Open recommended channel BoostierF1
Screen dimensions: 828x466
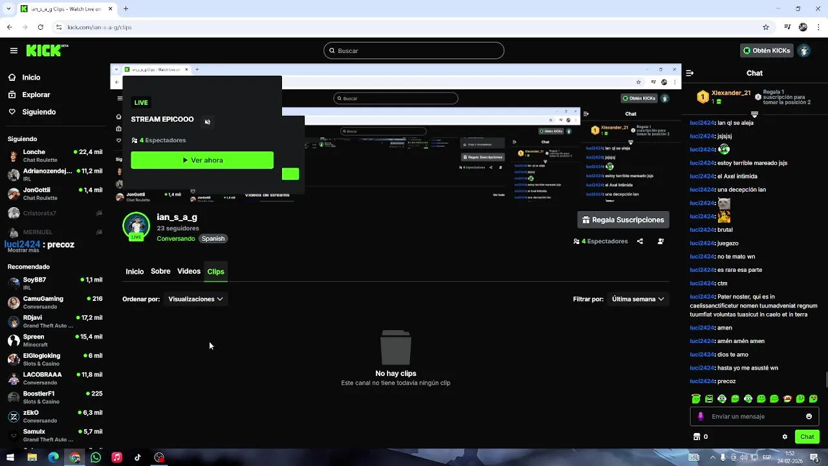pos(55,397)
